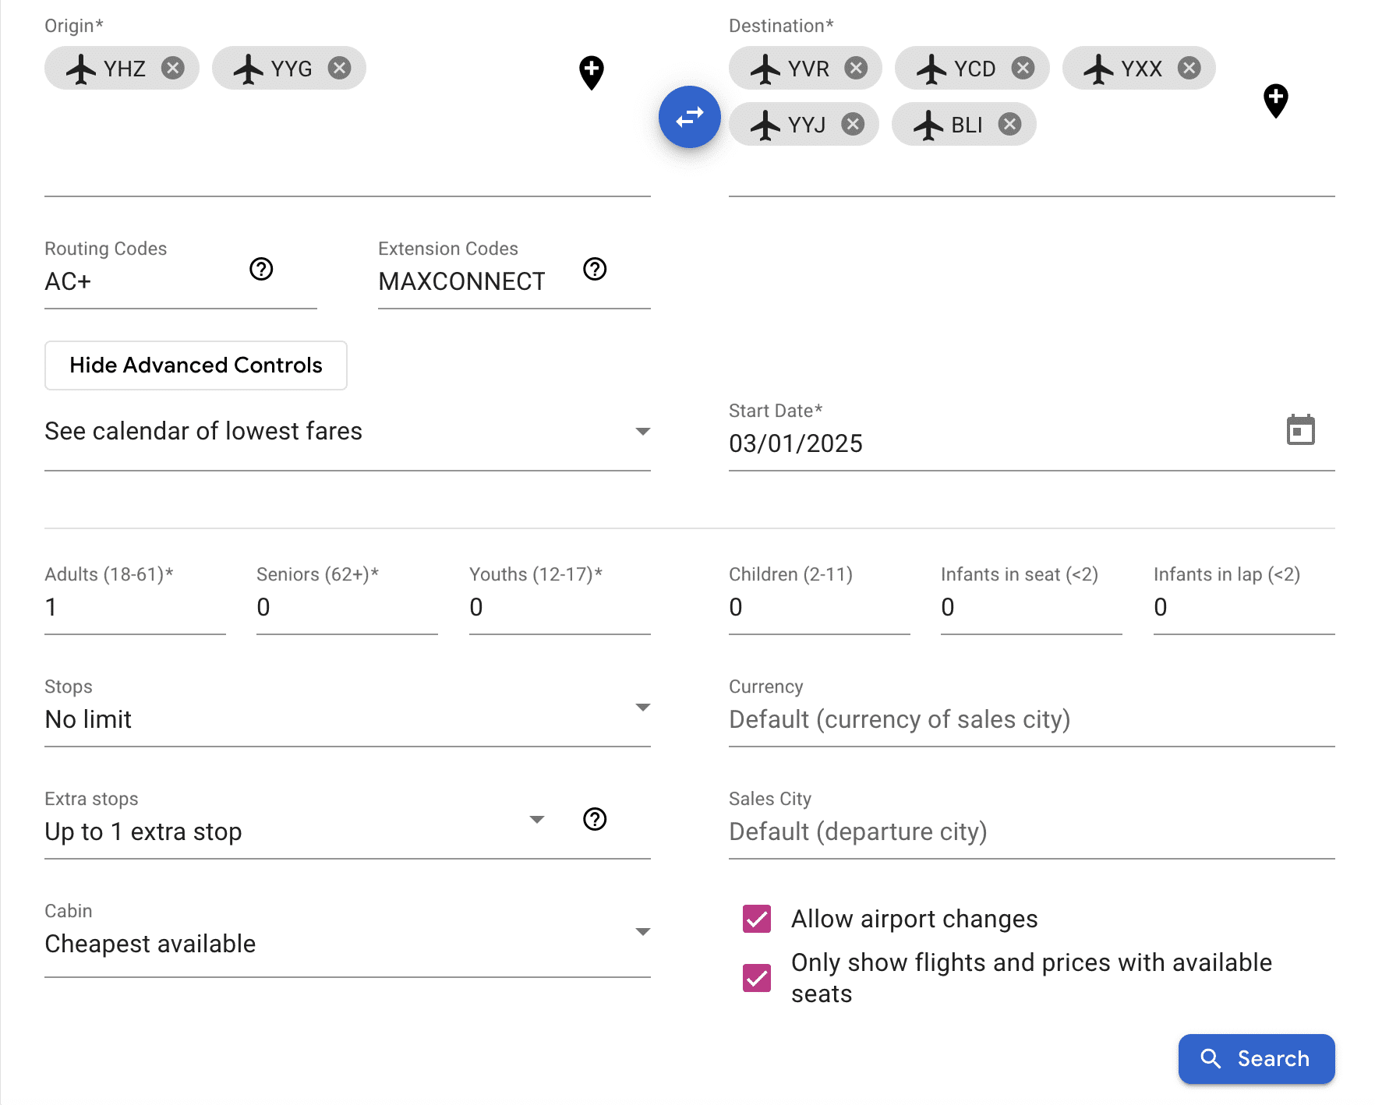Open nearby airports picker for Destination

tap(1275, 101)
